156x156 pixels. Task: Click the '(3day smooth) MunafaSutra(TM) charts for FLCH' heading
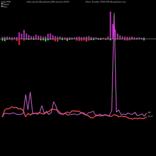point(48,2)
